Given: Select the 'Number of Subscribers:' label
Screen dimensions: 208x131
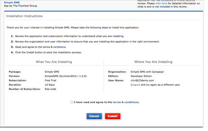Looking at the screenshot, I should [x=25, y=89].
